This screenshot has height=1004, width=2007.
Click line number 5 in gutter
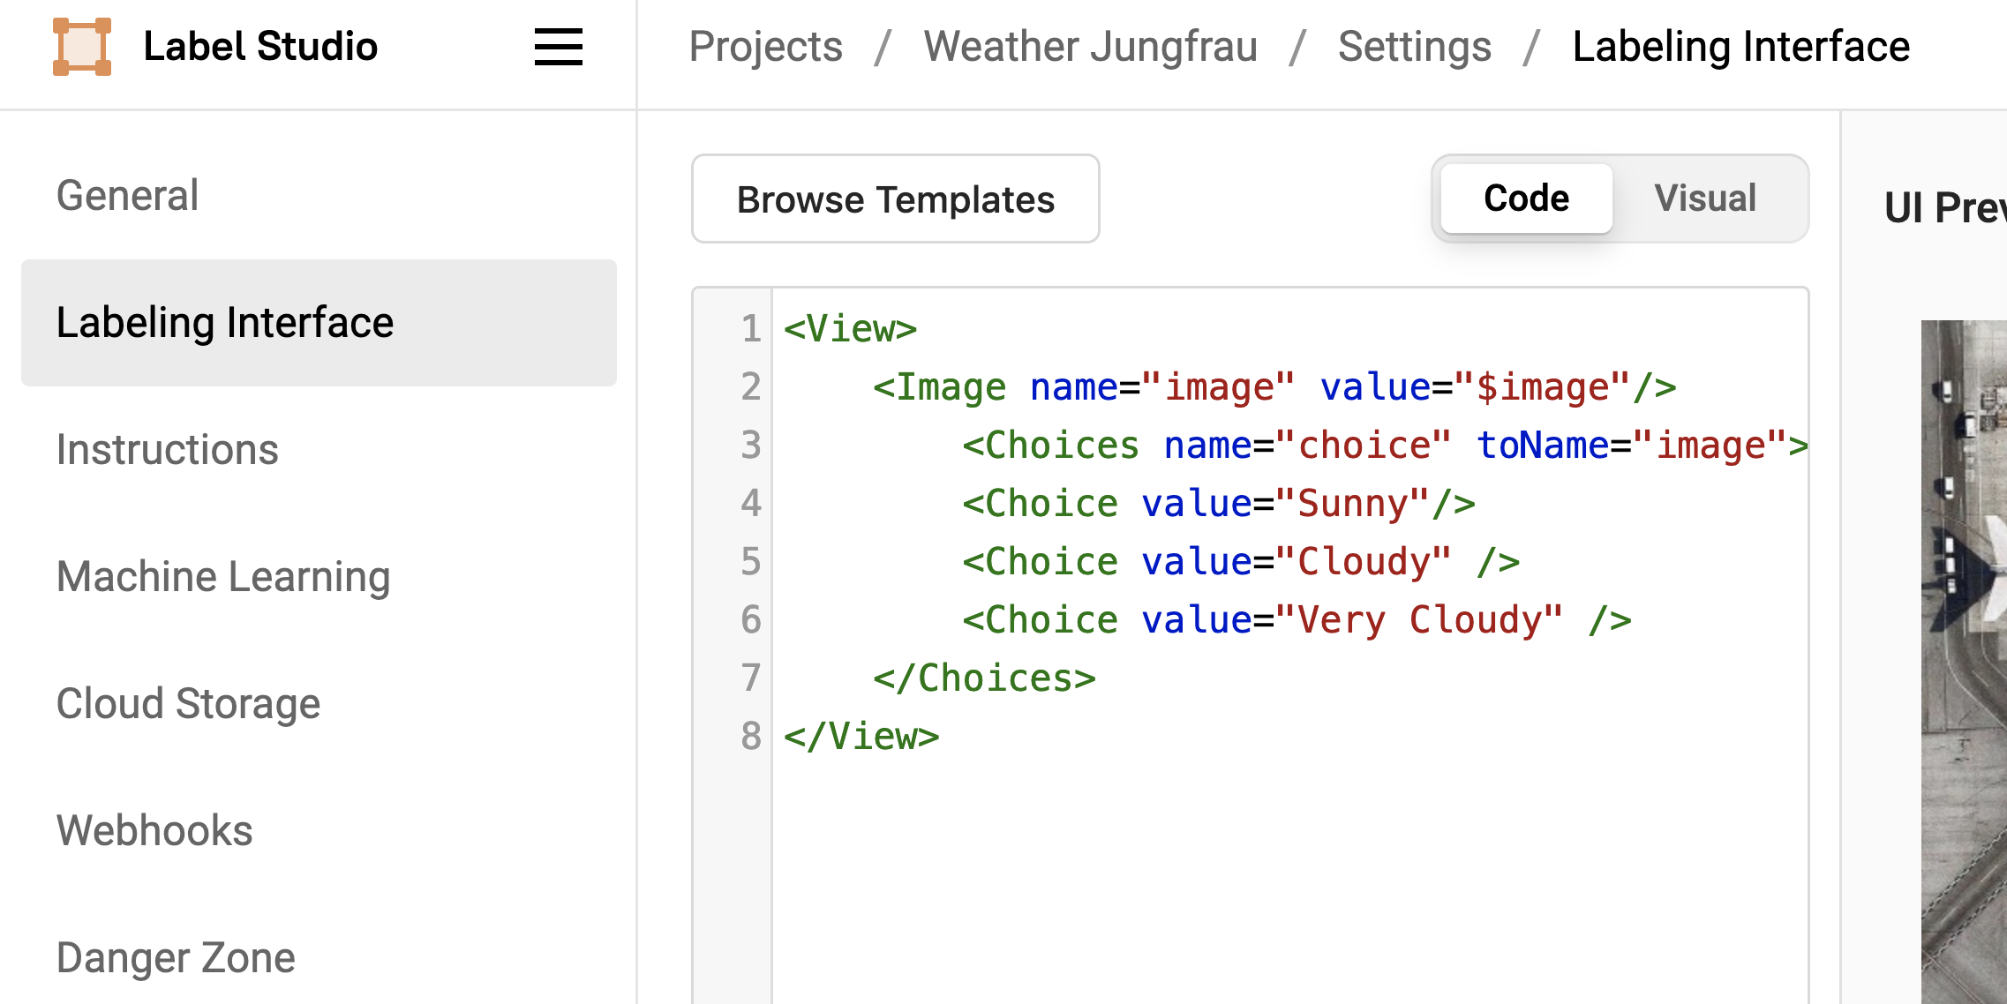click(750, 562)
